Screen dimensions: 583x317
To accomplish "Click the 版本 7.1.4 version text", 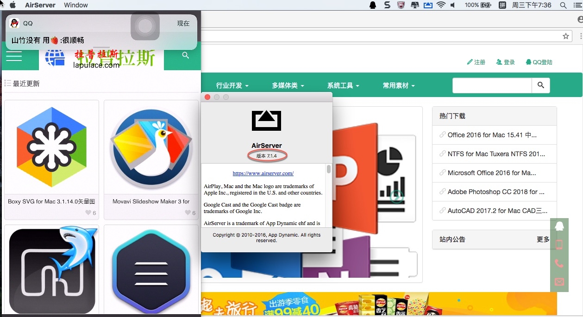I will pos(267,156).
